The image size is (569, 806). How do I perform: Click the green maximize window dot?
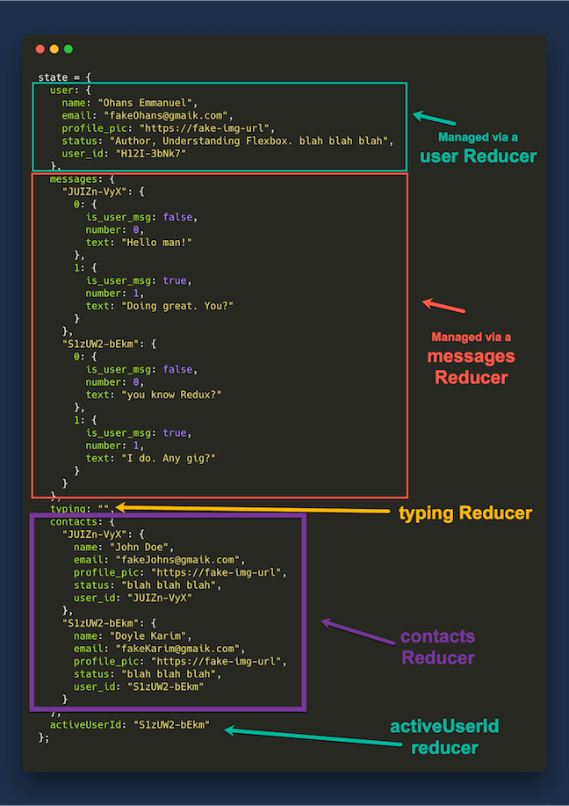(x=68, y=49)
